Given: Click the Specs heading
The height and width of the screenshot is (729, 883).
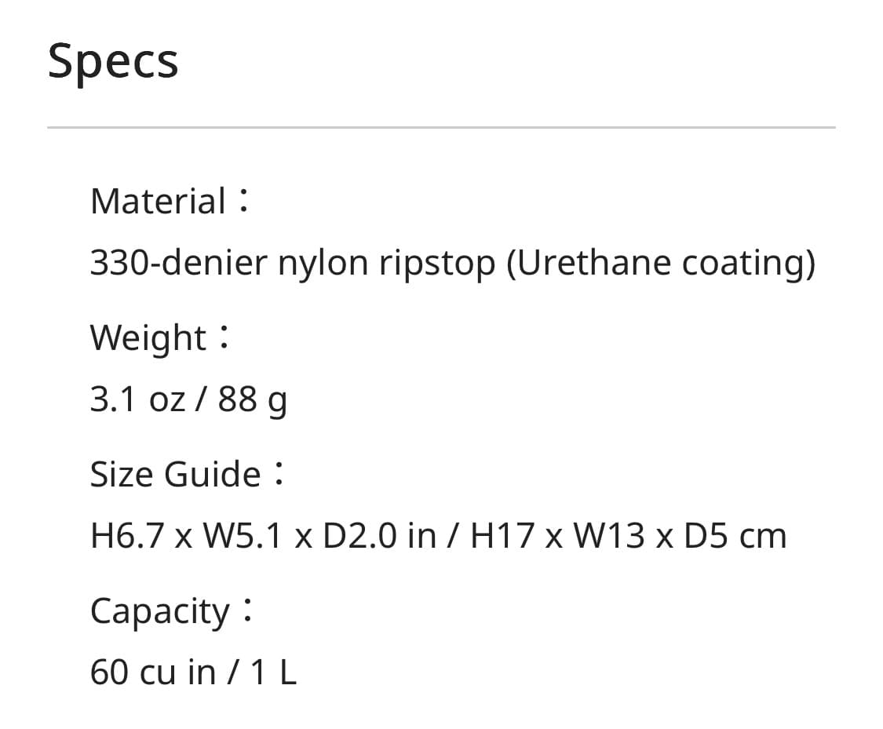Looking at the screenshot, I should [113, 62].
